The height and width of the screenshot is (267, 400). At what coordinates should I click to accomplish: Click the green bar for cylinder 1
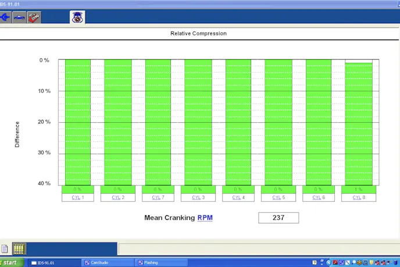(78, 122)
